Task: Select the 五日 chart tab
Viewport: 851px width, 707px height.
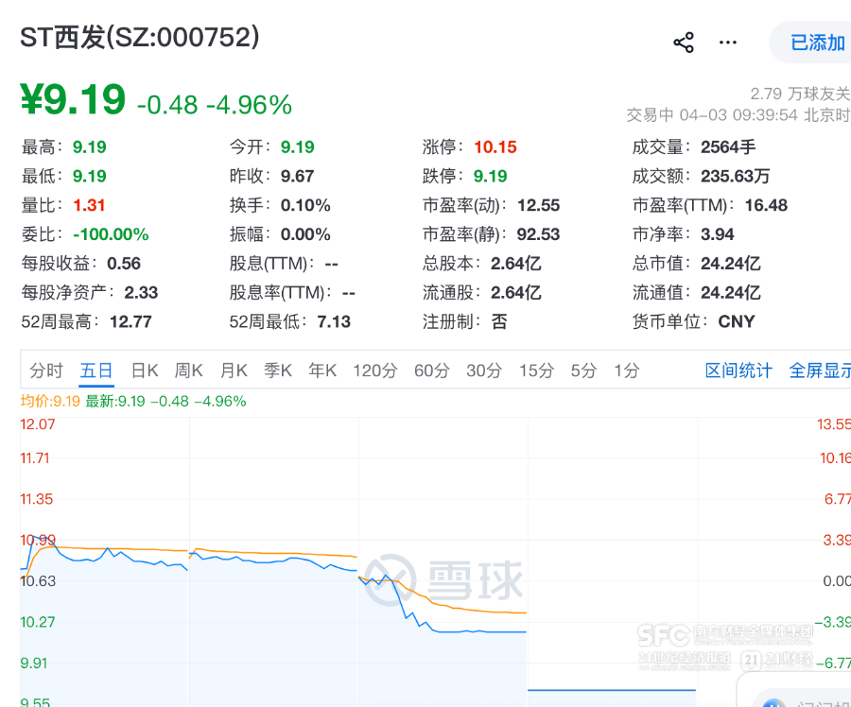Action: click(96, 371)
